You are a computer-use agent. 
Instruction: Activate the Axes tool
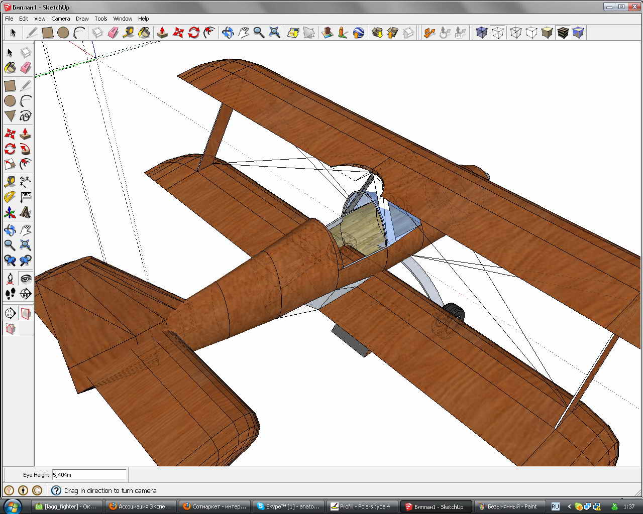[x=10, y=213]
